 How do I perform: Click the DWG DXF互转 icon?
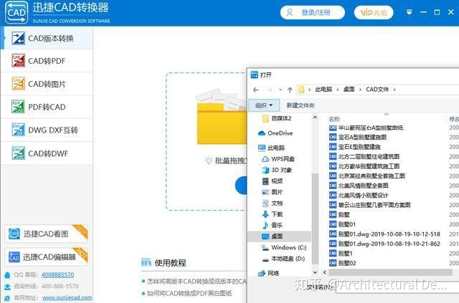coord(18,130)
